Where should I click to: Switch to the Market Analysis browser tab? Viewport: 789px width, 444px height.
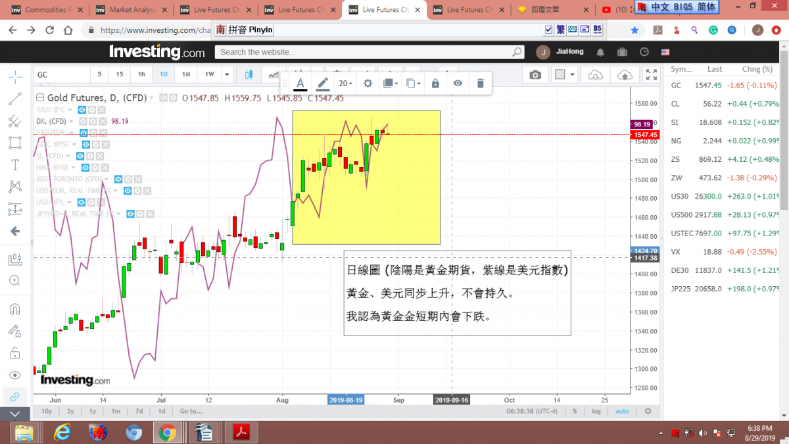tap(131, 10)
